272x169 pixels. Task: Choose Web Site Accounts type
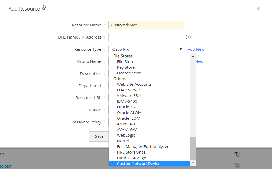pyautogui.click(x=134, y=84)
